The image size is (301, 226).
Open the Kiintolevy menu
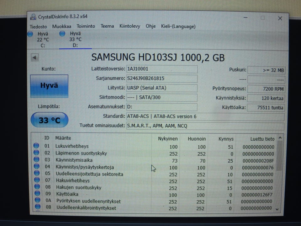point(130,26)
